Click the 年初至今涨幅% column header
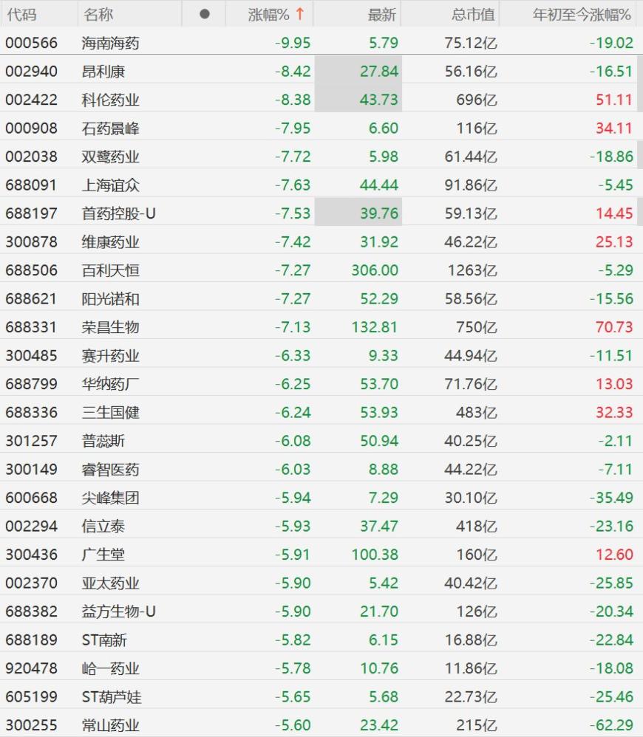This screenshot has width=643, height=737. (582, 15)
